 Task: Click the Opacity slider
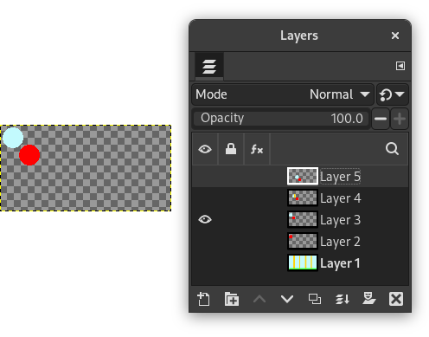click(x=281, y=119)
